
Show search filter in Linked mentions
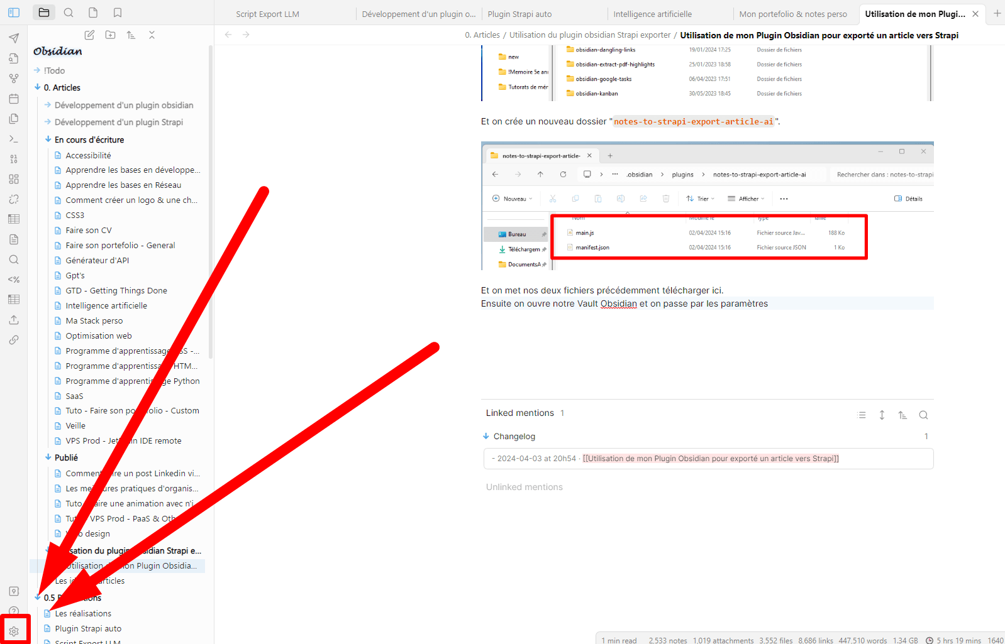[923, 415]
